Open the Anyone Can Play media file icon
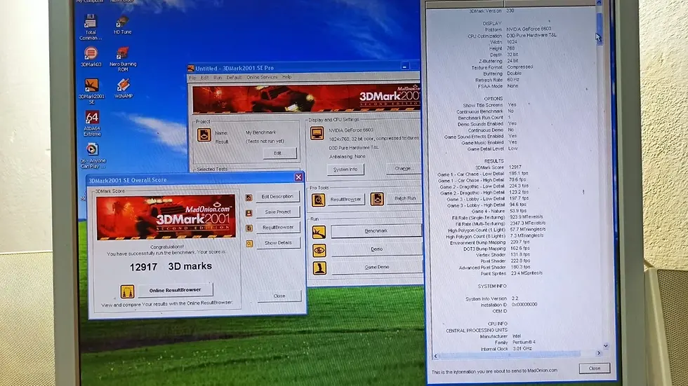 point(93,156)
